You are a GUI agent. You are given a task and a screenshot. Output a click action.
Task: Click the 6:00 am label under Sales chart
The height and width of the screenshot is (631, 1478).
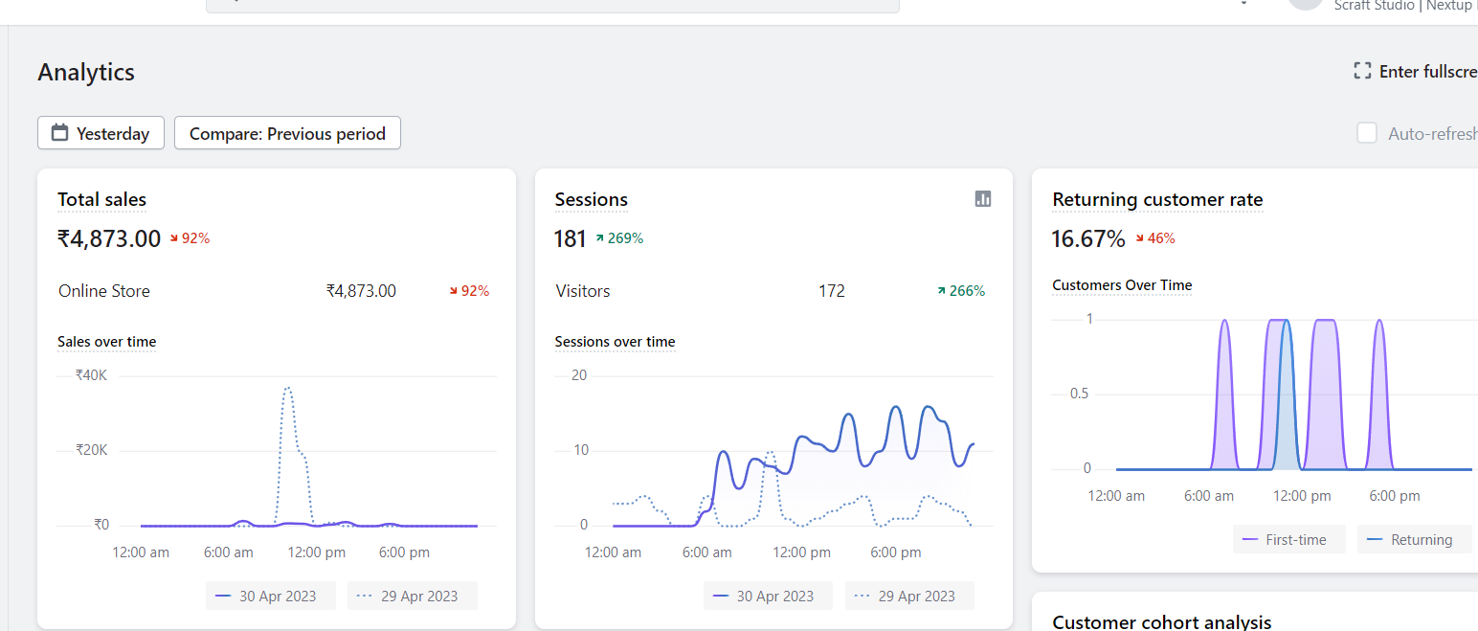coord(229,552)
